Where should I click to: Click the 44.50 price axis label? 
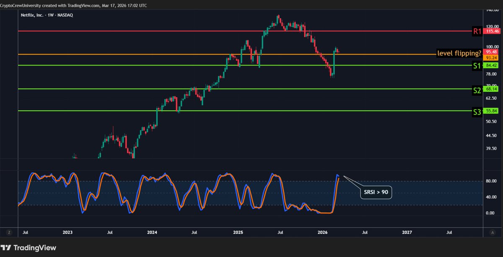492,135
